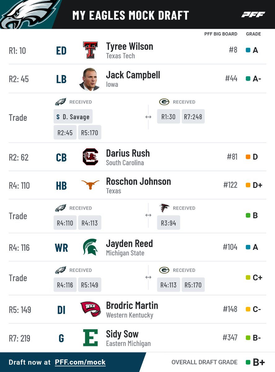
Task: Click the Tyree Wilson player name
Action: coord(130,46)
